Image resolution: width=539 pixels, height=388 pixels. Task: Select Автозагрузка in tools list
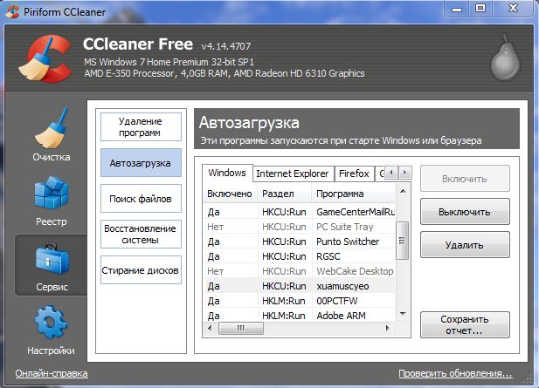point(141,162)
